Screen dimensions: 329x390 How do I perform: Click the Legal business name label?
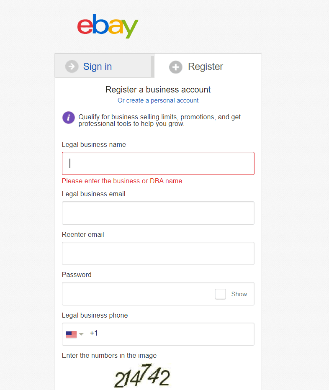coord(94,145)
